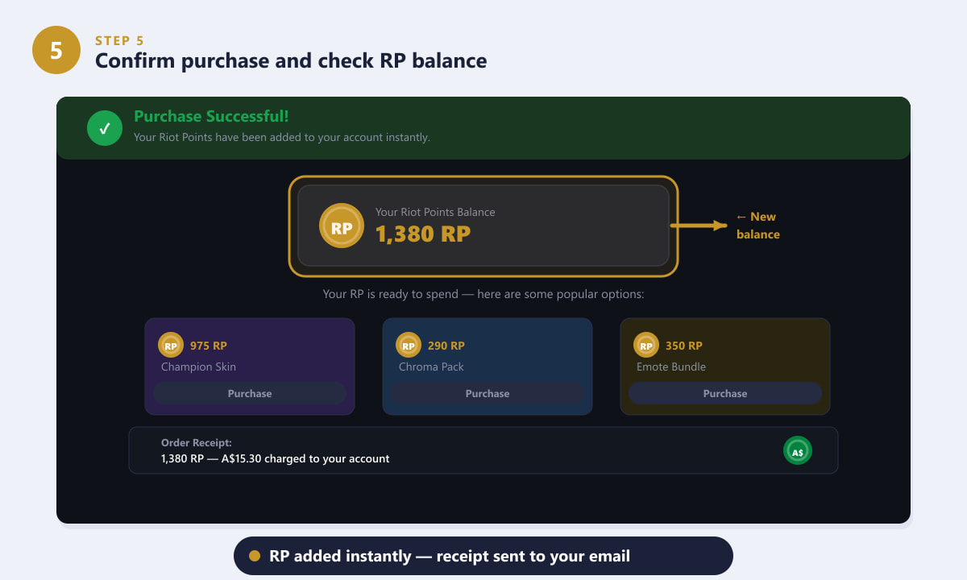
Task: Click the RP coin on Champion Skin card
Action: pos(171,346)
